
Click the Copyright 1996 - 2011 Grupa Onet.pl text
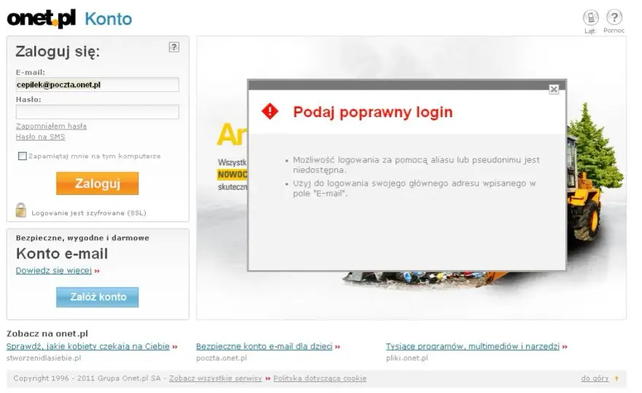click(x=87, y=378)
